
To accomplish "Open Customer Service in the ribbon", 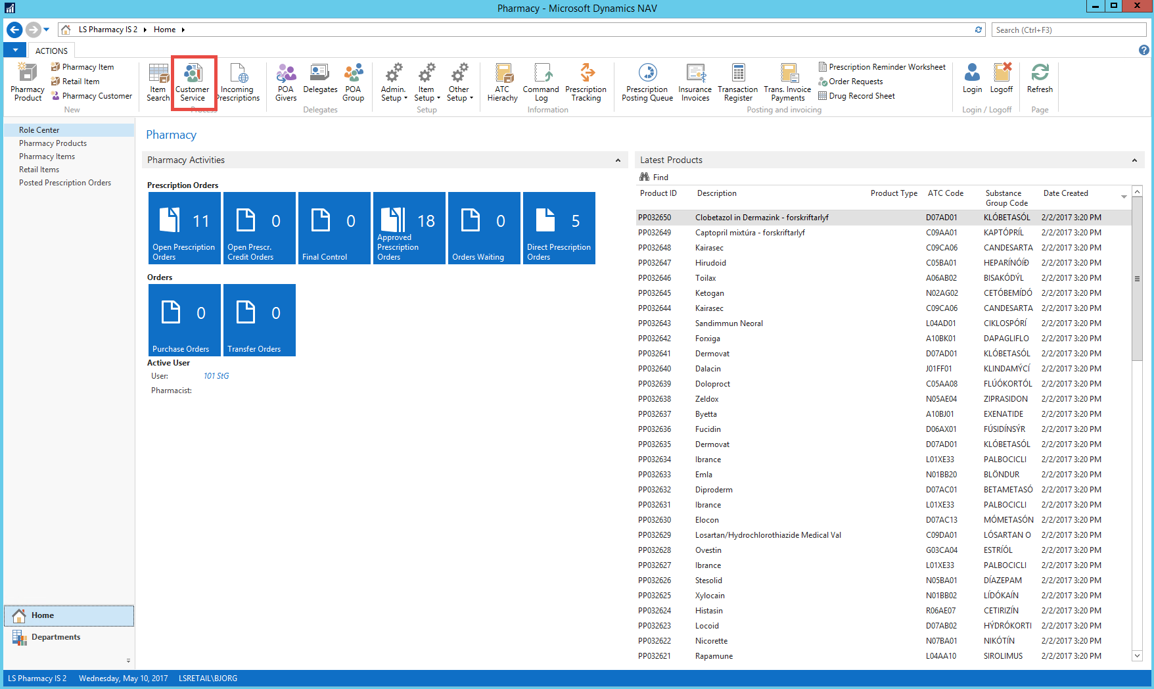I will point(193,82).
